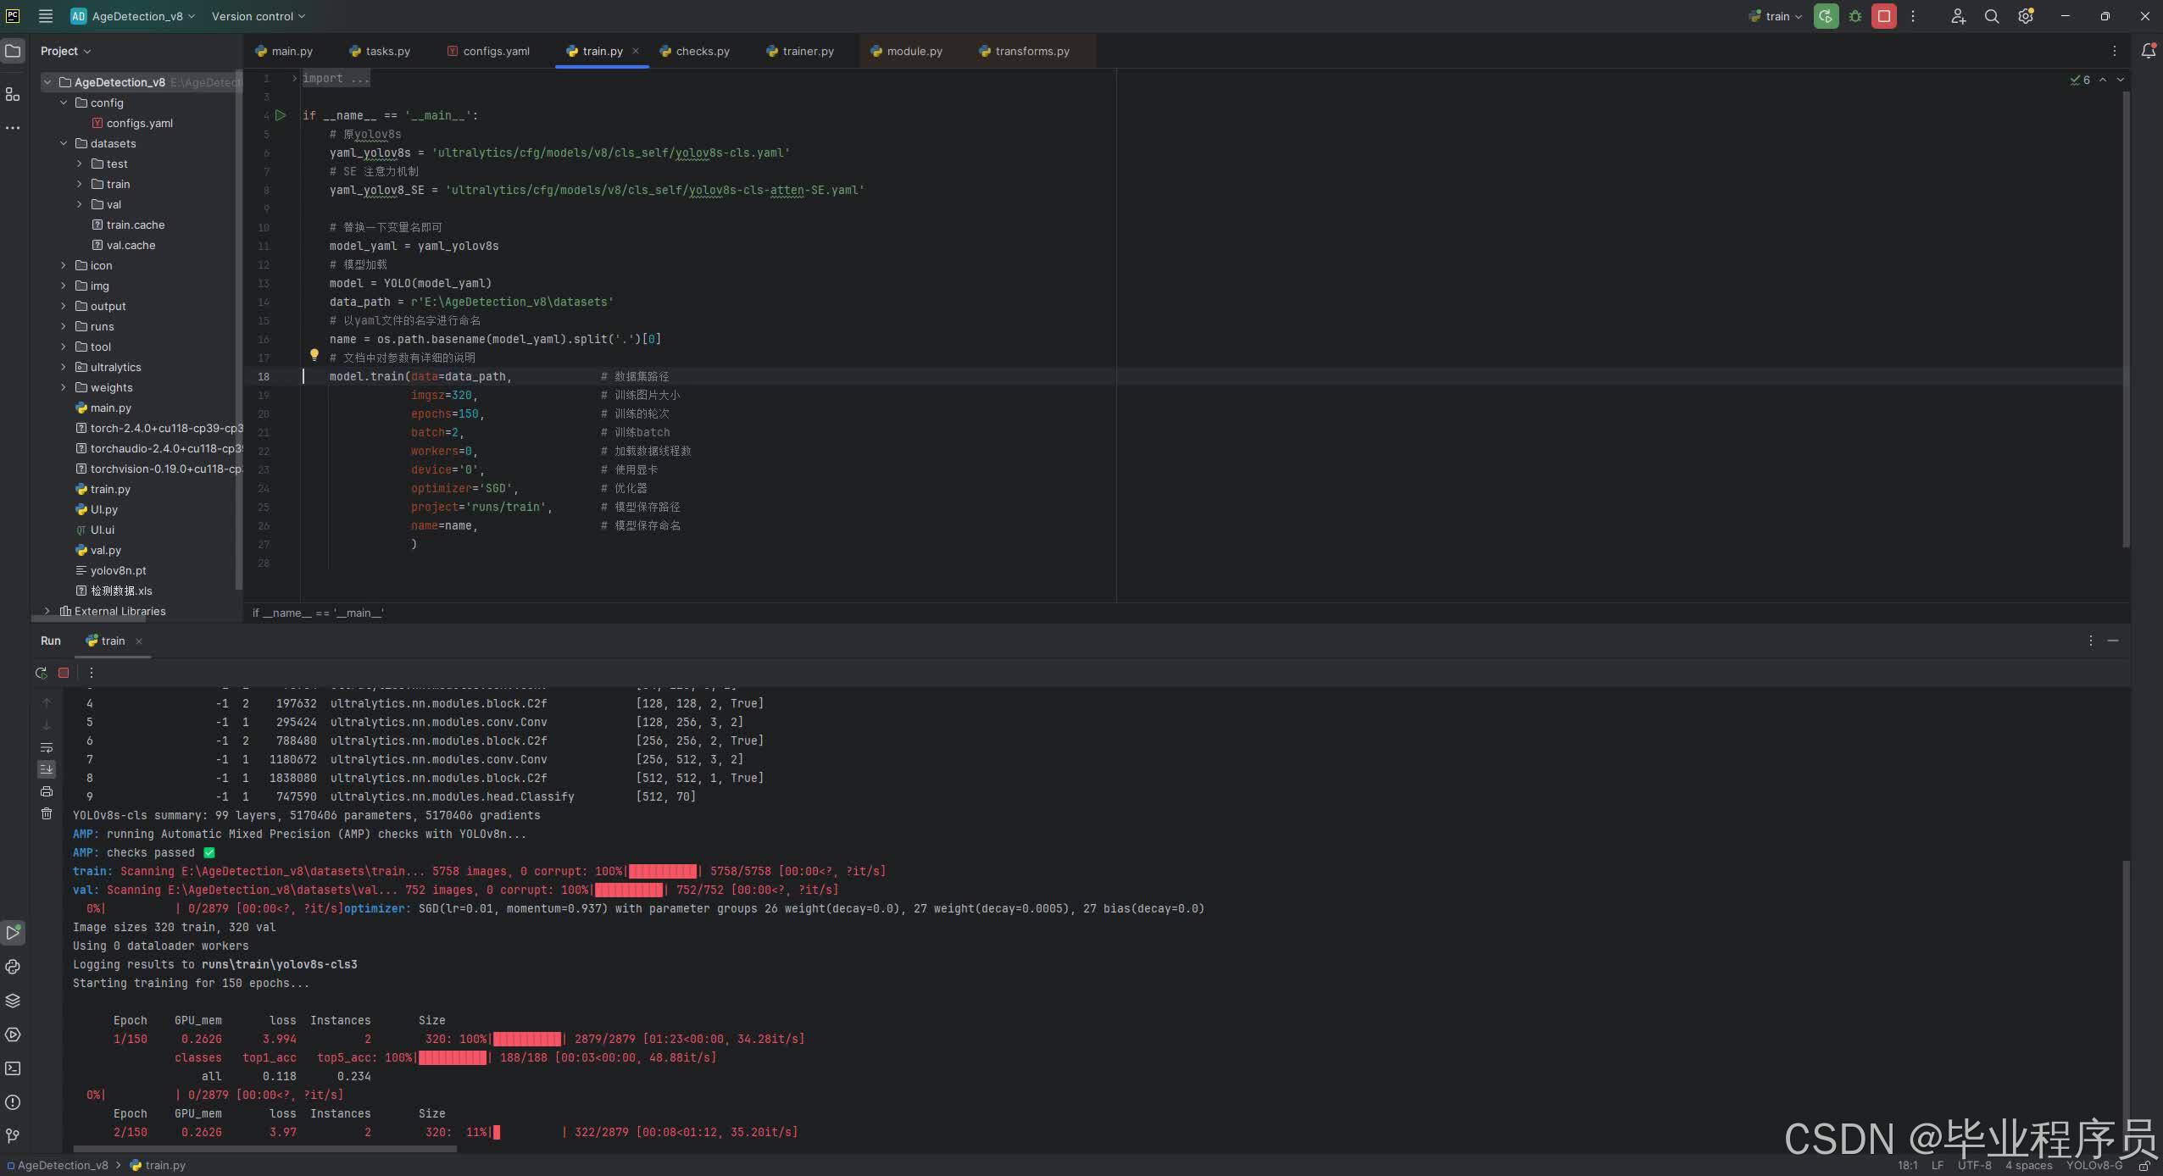The width and height of the screenshot is (2163, 1176).
Task: Switch to trainer.py editor tab
Action: click(x=801, y=51)
